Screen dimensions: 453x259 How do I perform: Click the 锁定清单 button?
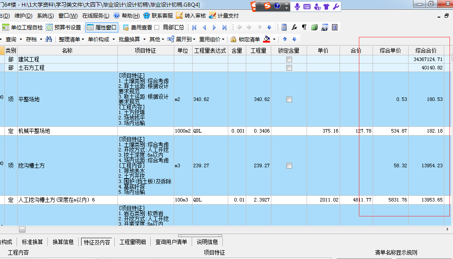tap(245, 39)
